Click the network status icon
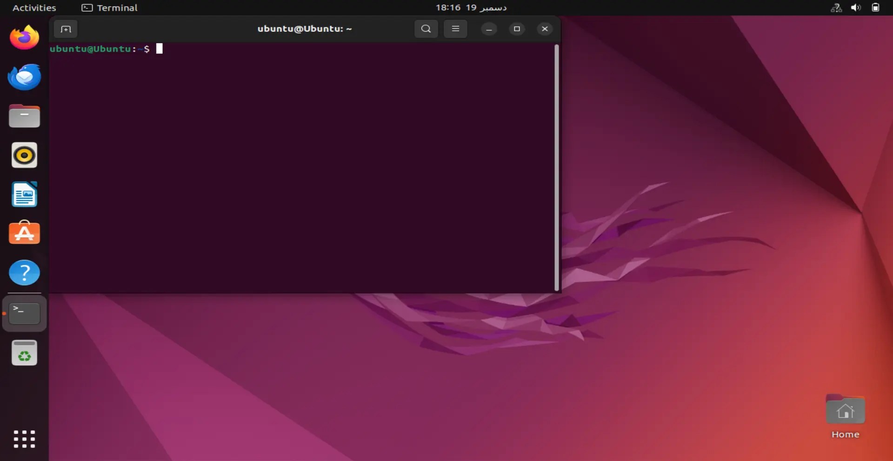893x461 pixels. pyautogui.click(x=836, y=8)
